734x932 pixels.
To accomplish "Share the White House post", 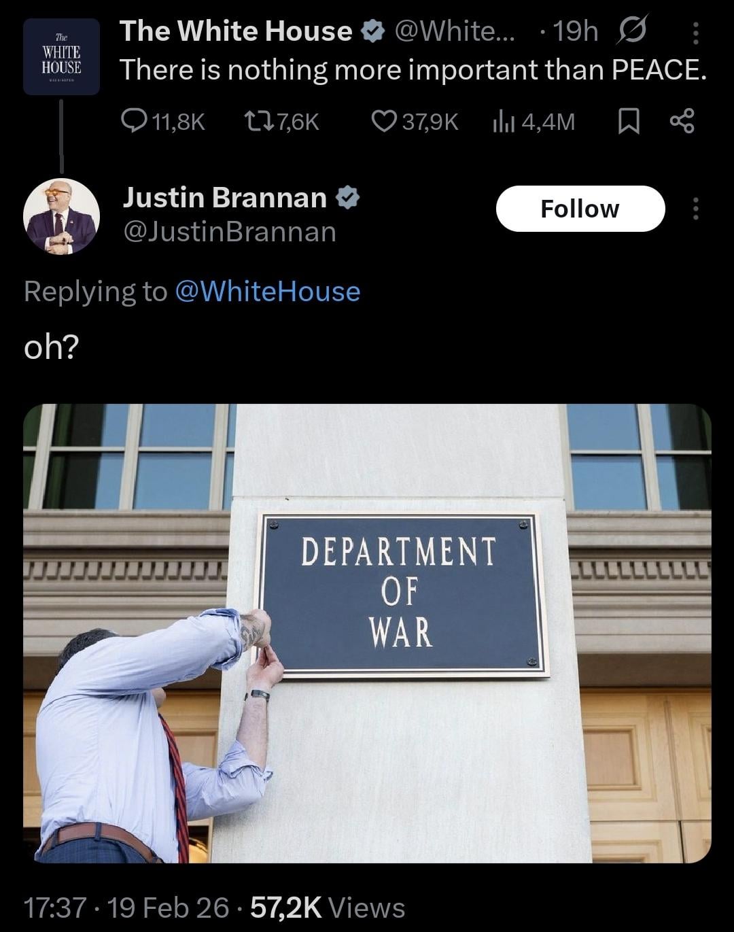I will tap(682, 121).
